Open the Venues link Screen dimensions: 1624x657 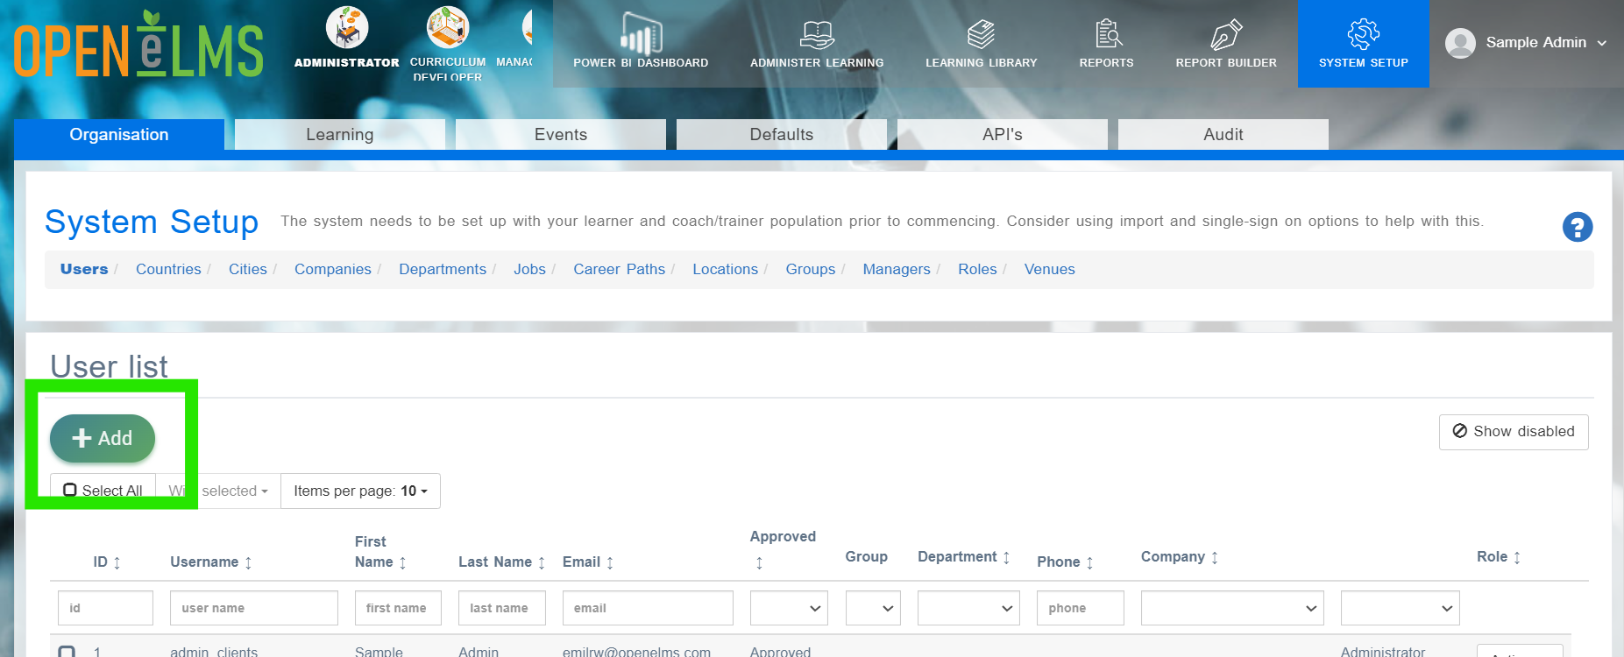click(1049, 270)
